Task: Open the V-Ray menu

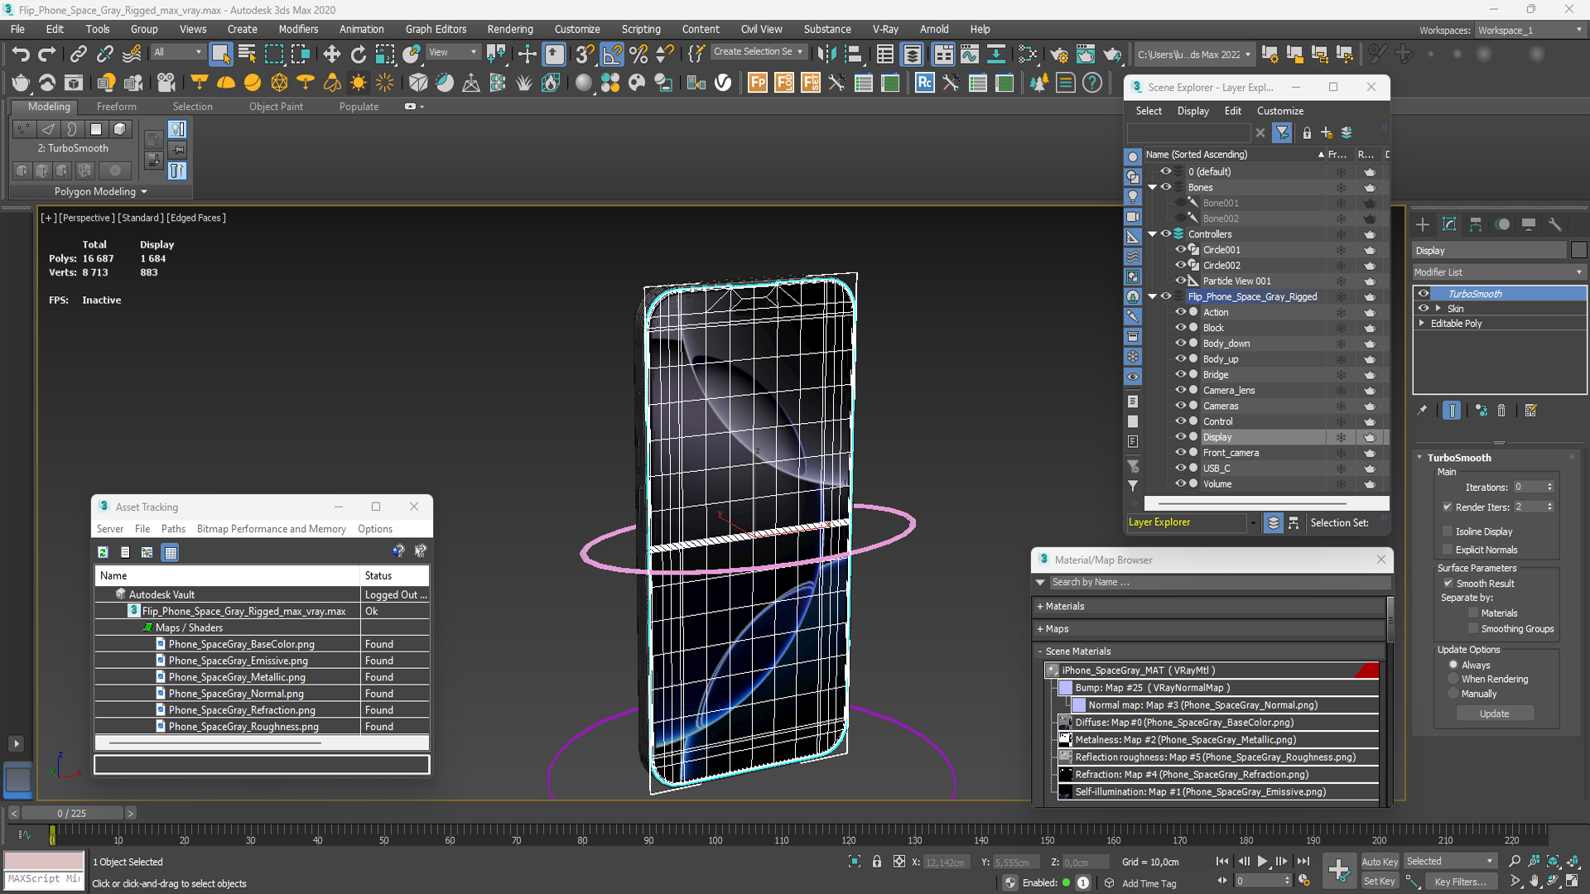Action: 885,29
